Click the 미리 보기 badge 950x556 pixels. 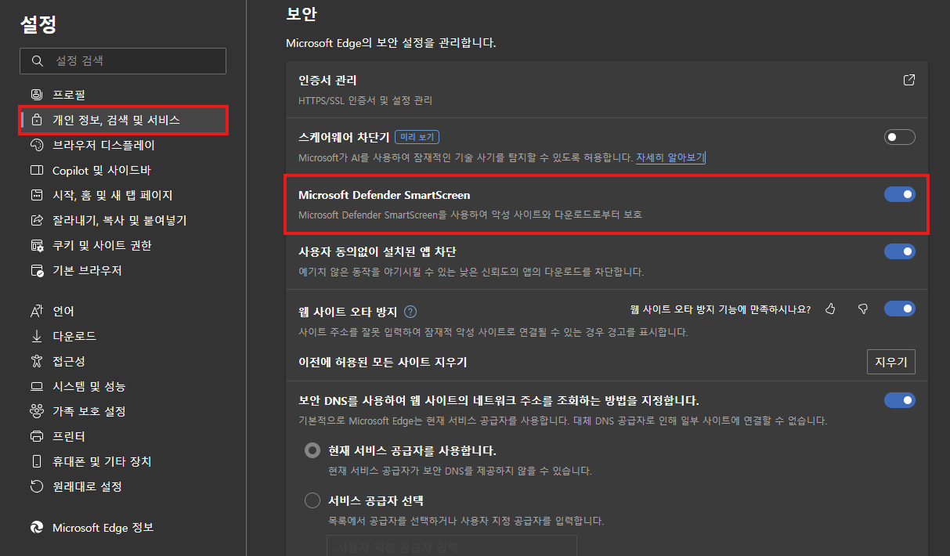[417, 137]
